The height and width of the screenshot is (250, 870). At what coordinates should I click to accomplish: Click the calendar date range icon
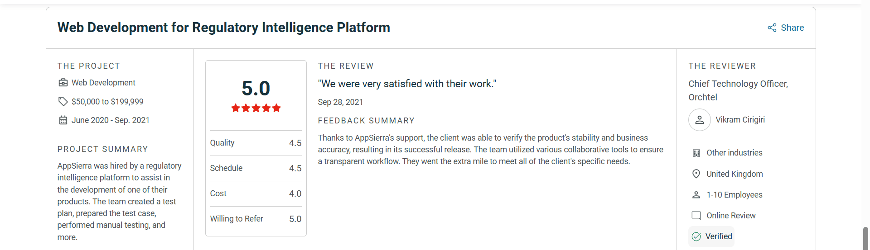coord(63,120)
